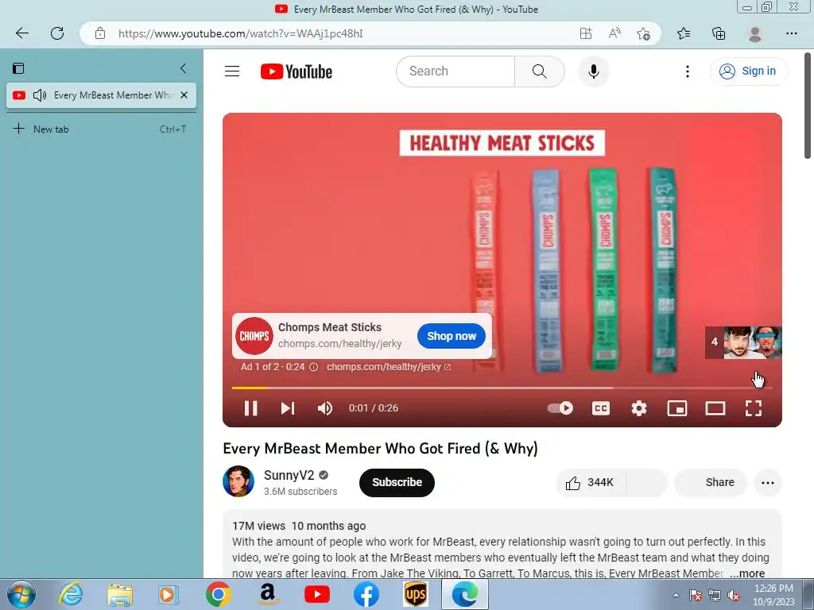Screen dimensions: 814x610
Task: View site info via the lock icon
Action: coord(100,33)
